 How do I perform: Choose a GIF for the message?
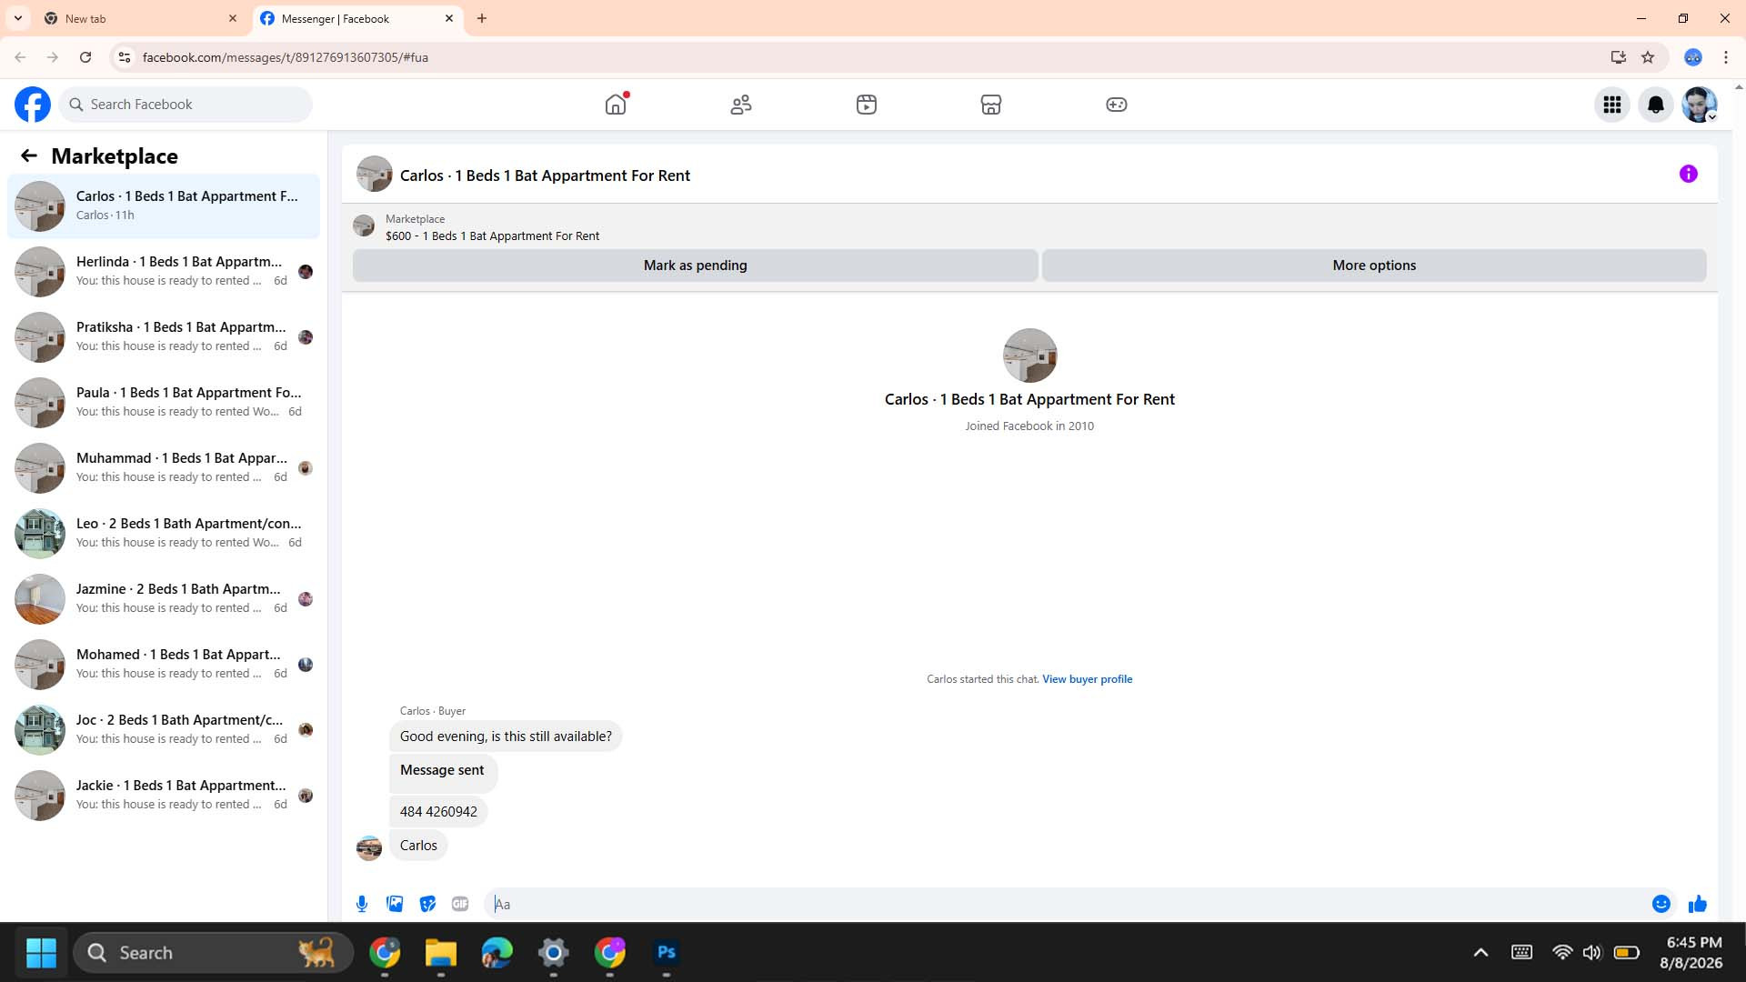click(x=460, y=904)
